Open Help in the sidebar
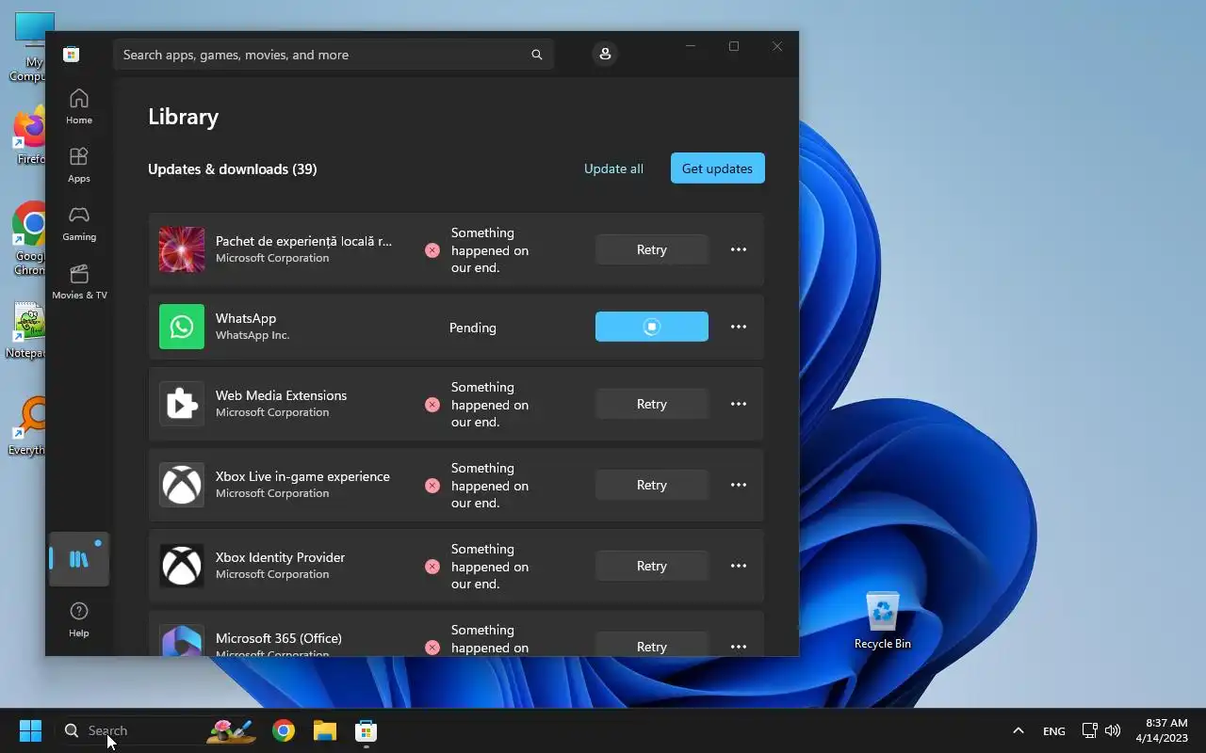The image size is (1206, 753). tap(79, 619)
